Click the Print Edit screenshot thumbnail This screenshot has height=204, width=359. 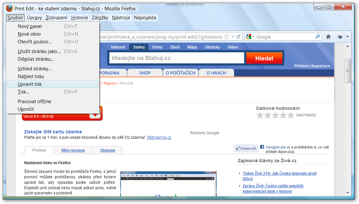tap(168, 184)
